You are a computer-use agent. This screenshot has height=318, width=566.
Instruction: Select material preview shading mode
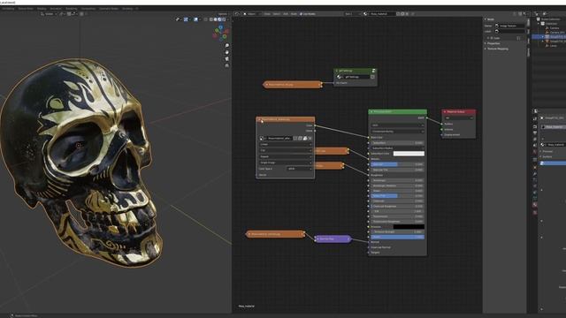[x=219, y=19]
